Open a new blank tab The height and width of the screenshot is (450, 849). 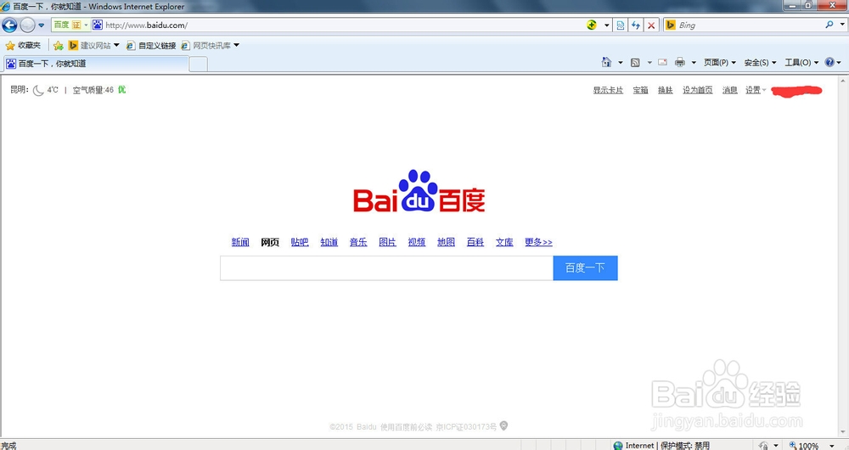tap(198, 64)
